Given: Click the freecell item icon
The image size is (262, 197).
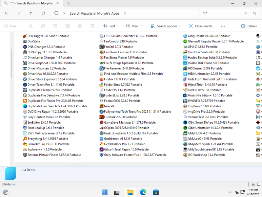Looking at the screenshot, I should [101, 106].
